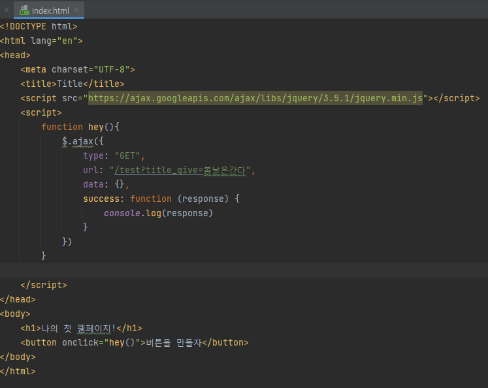Viewport: 488px width, 388px height.
Task: Click the meta charset="UTF-8" line
Action: (78, 69)
